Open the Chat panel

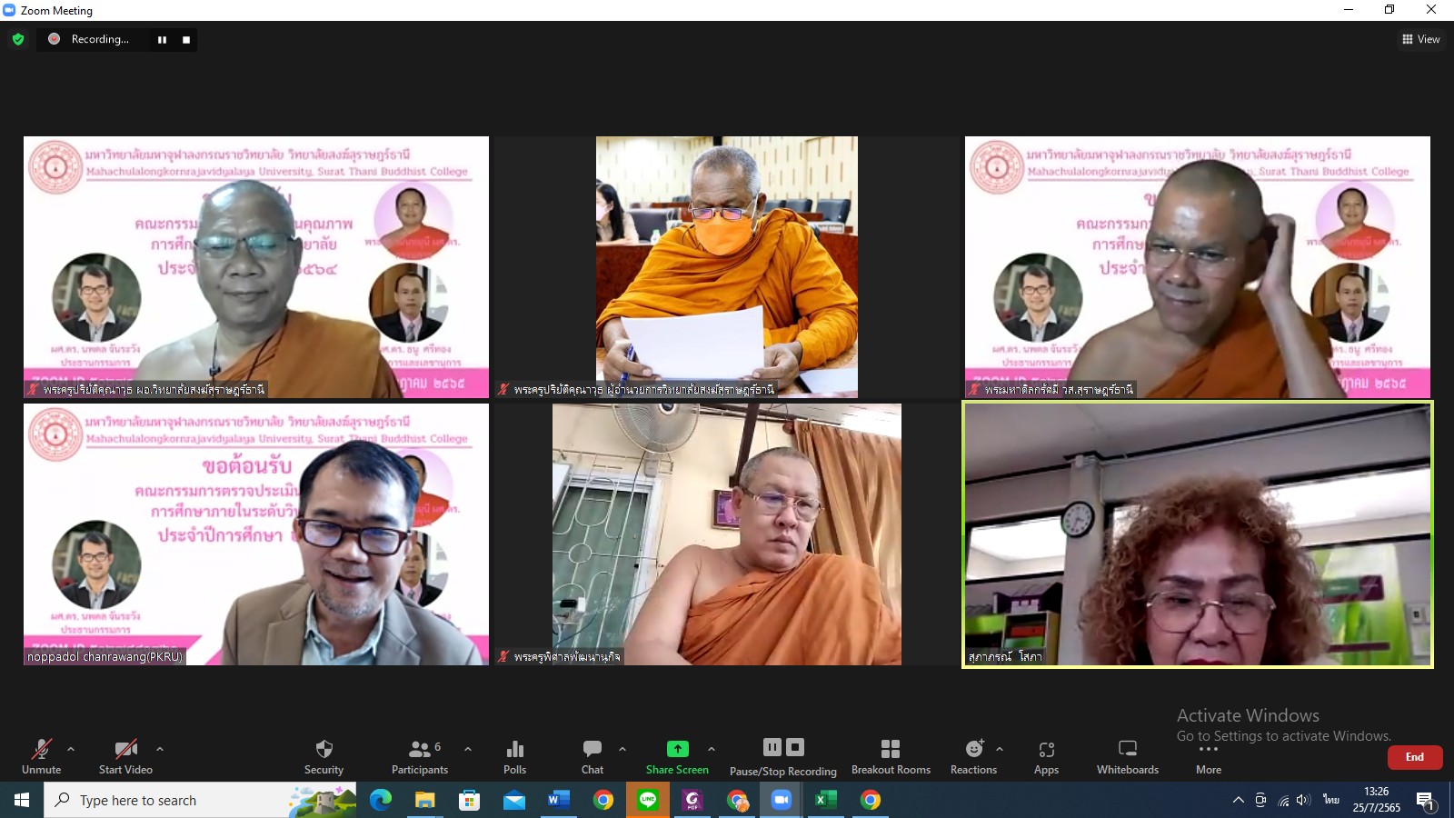(x=593, y=756)
